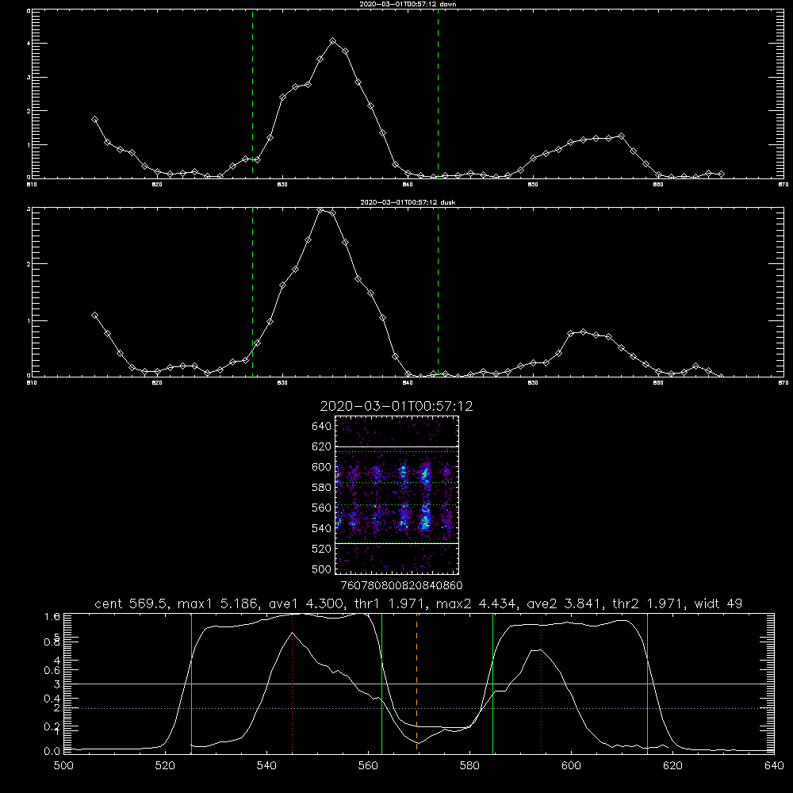Select the "max1 5.186" stats entry
The image size is (793, 793).
click(x=219, y=603)
